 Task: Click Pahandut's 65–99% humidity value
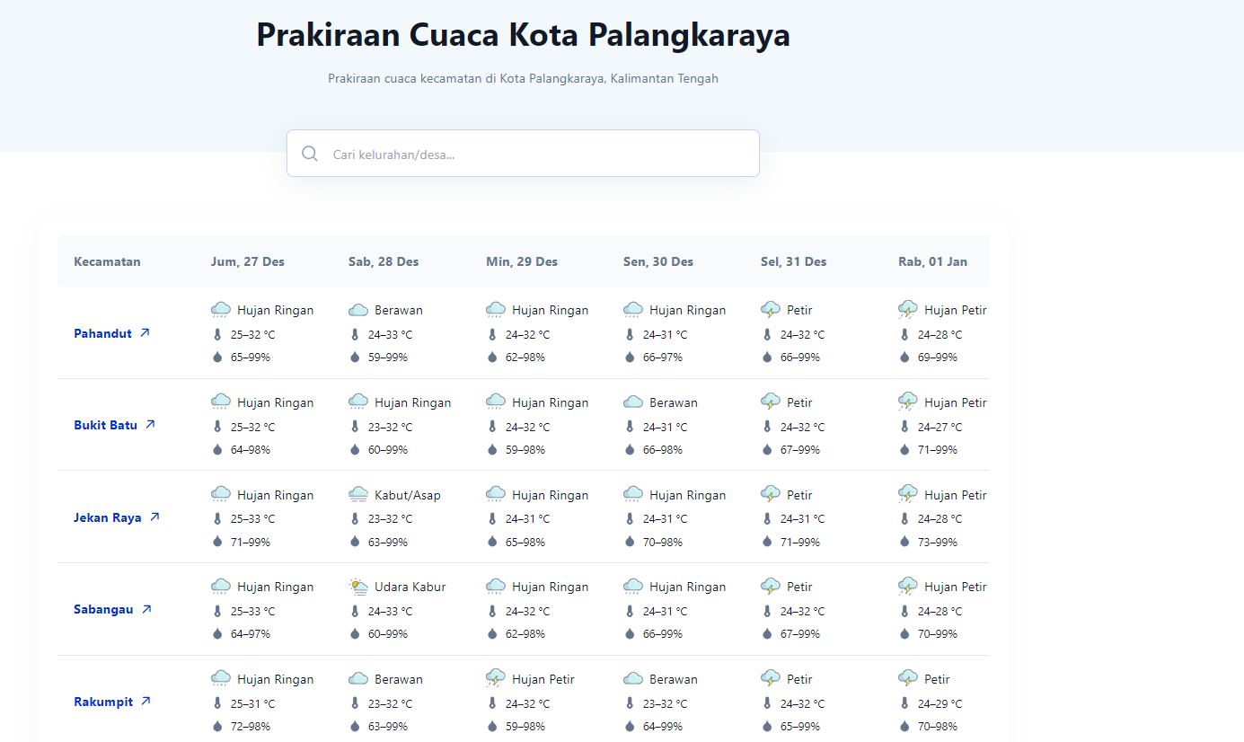pos(251,357)
